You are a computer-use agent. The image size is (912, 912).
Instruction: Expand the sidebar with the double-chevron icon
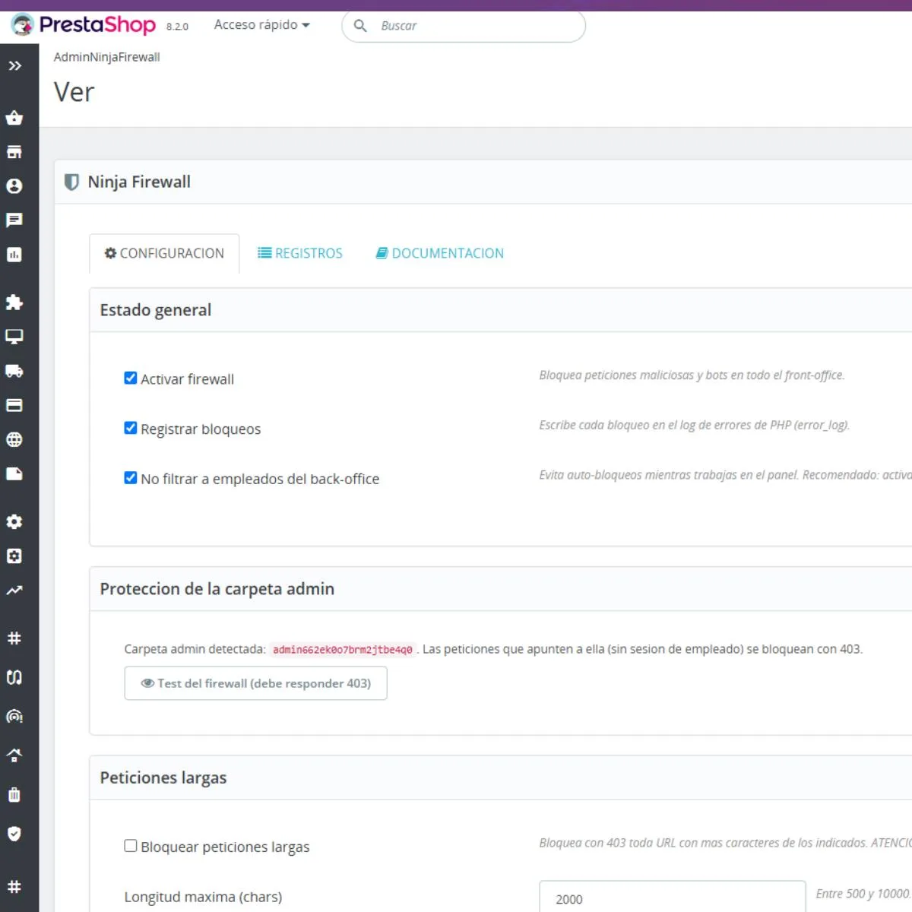coord(14,66)
